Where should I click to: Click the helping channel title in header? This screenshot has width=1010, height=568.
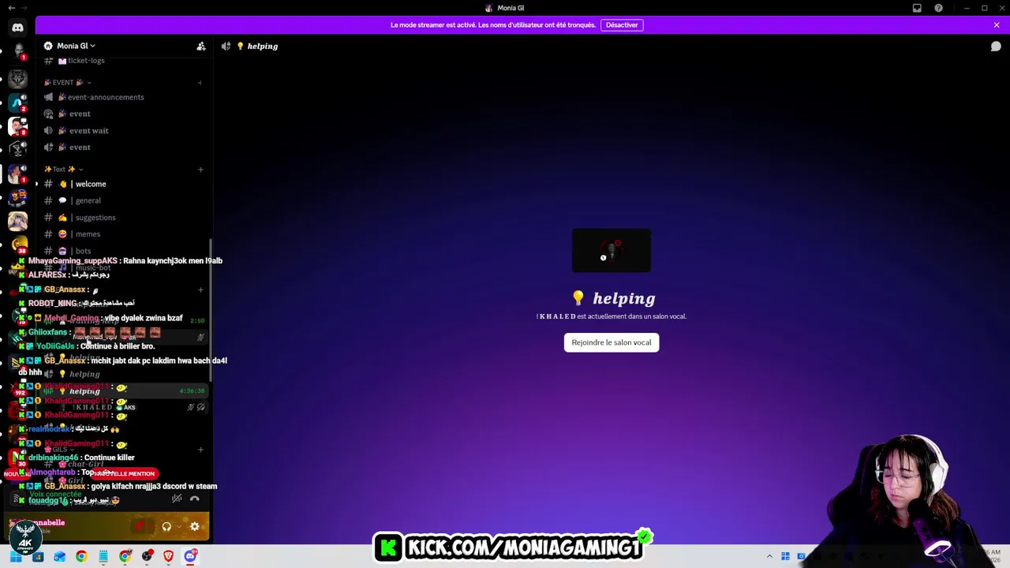[263, 46]
